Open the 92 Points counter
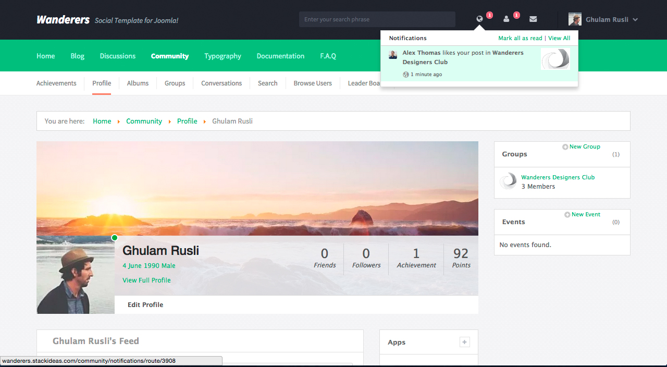667x367 pixels. point(461,258)
